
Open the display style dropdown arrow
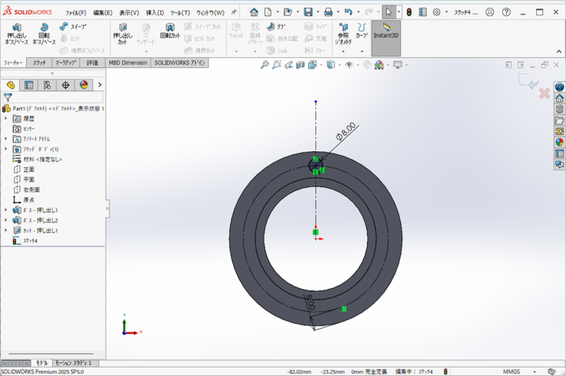tap(339, 65)
